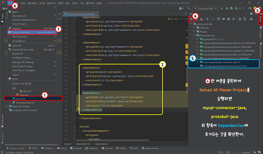Open the Maven vertical tool window button

pyautogui.click(x=261, y=18)
